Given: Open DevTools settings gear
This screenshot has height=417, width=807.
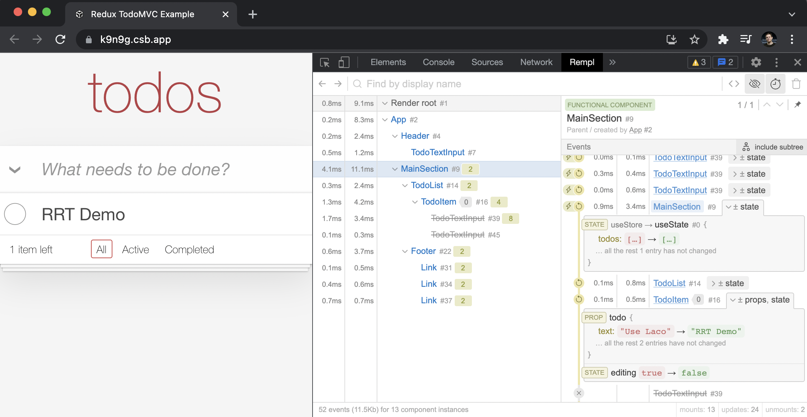Looking at the screenshot, I should tap(756, 63).
